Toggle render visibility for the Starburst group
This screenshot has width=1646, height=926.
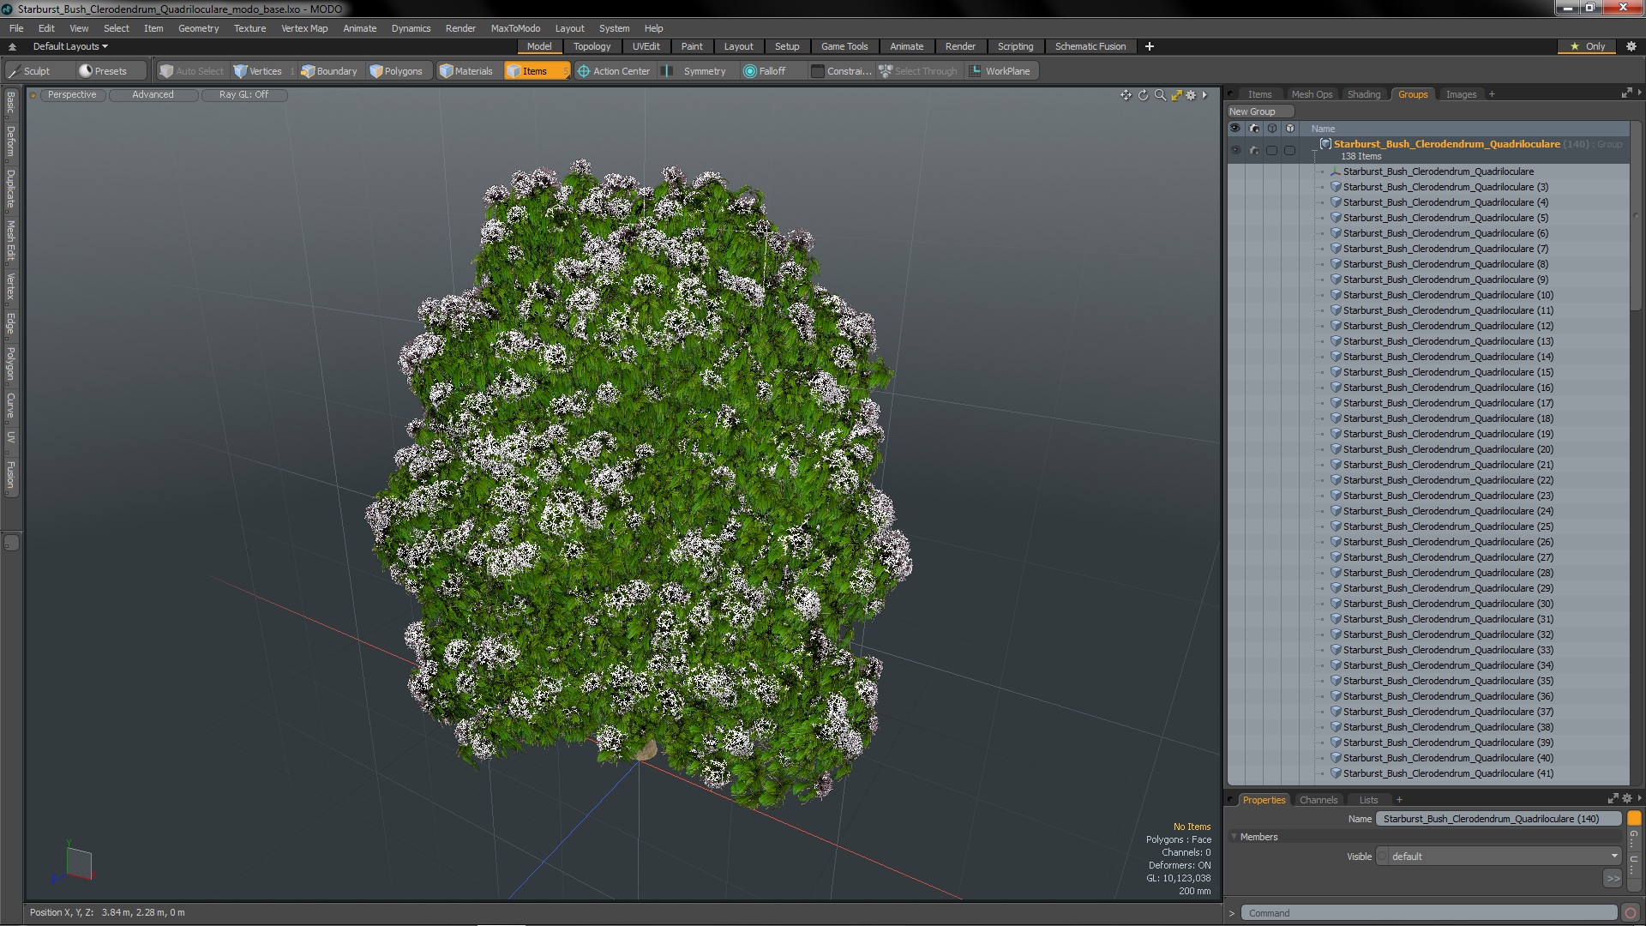pyautogui.click(x=1254, y=150)
